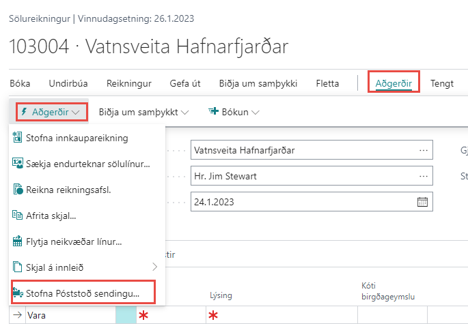Open lookup ellipsis for Vatnsveita Hafnarfjarðar field
468x324 pixels.
point(424,150)
